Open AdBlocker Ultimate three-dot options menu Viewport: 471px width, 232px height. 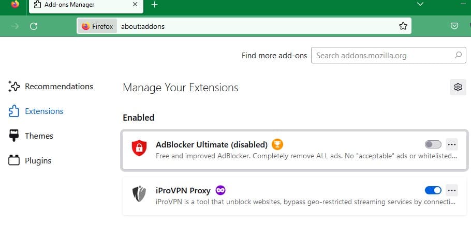click(x=452, y=144)
